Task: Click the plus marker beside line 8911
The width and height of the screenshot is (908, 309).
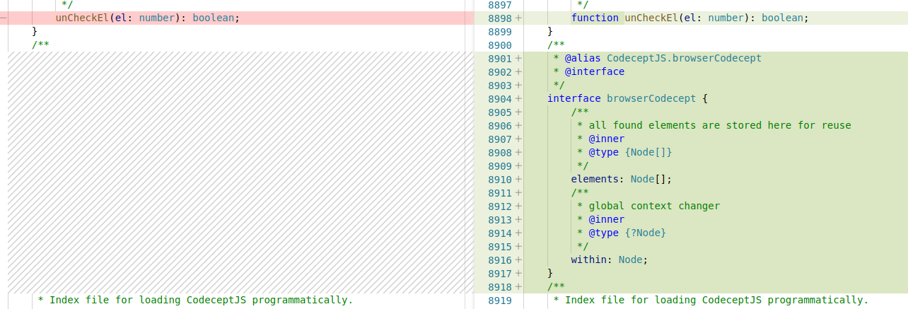Action: pyautogui.click(x=519, y=192)
